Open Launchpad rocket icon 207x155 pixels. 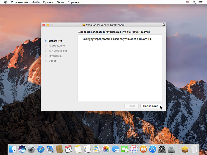click(31, 149)
